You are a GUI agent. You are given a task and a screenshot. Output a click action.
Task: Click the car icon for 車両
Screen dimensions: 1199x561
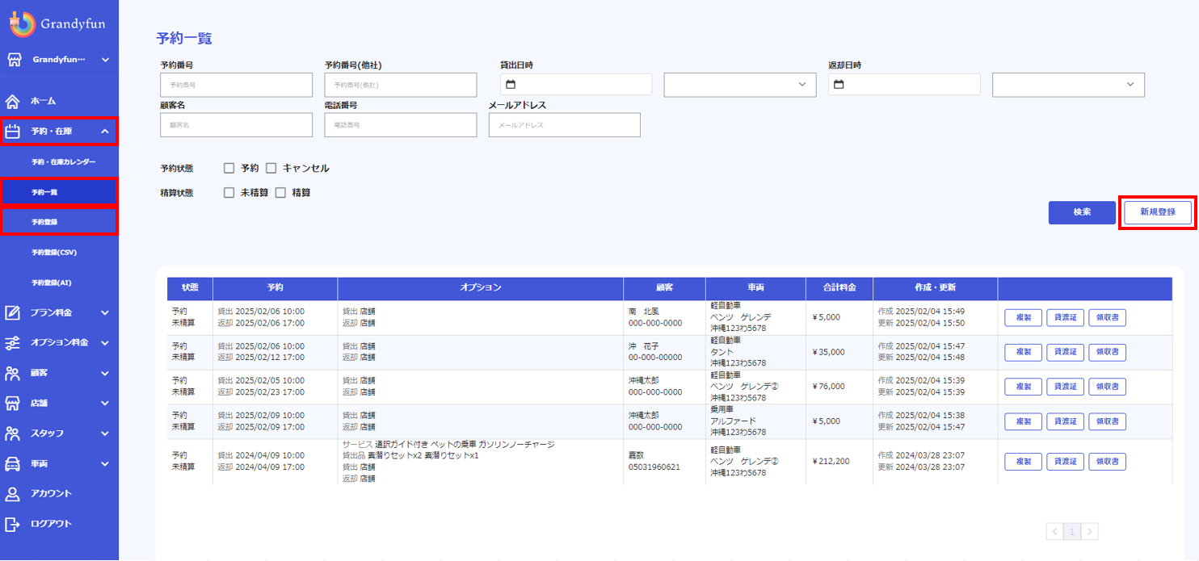point(13,464)
